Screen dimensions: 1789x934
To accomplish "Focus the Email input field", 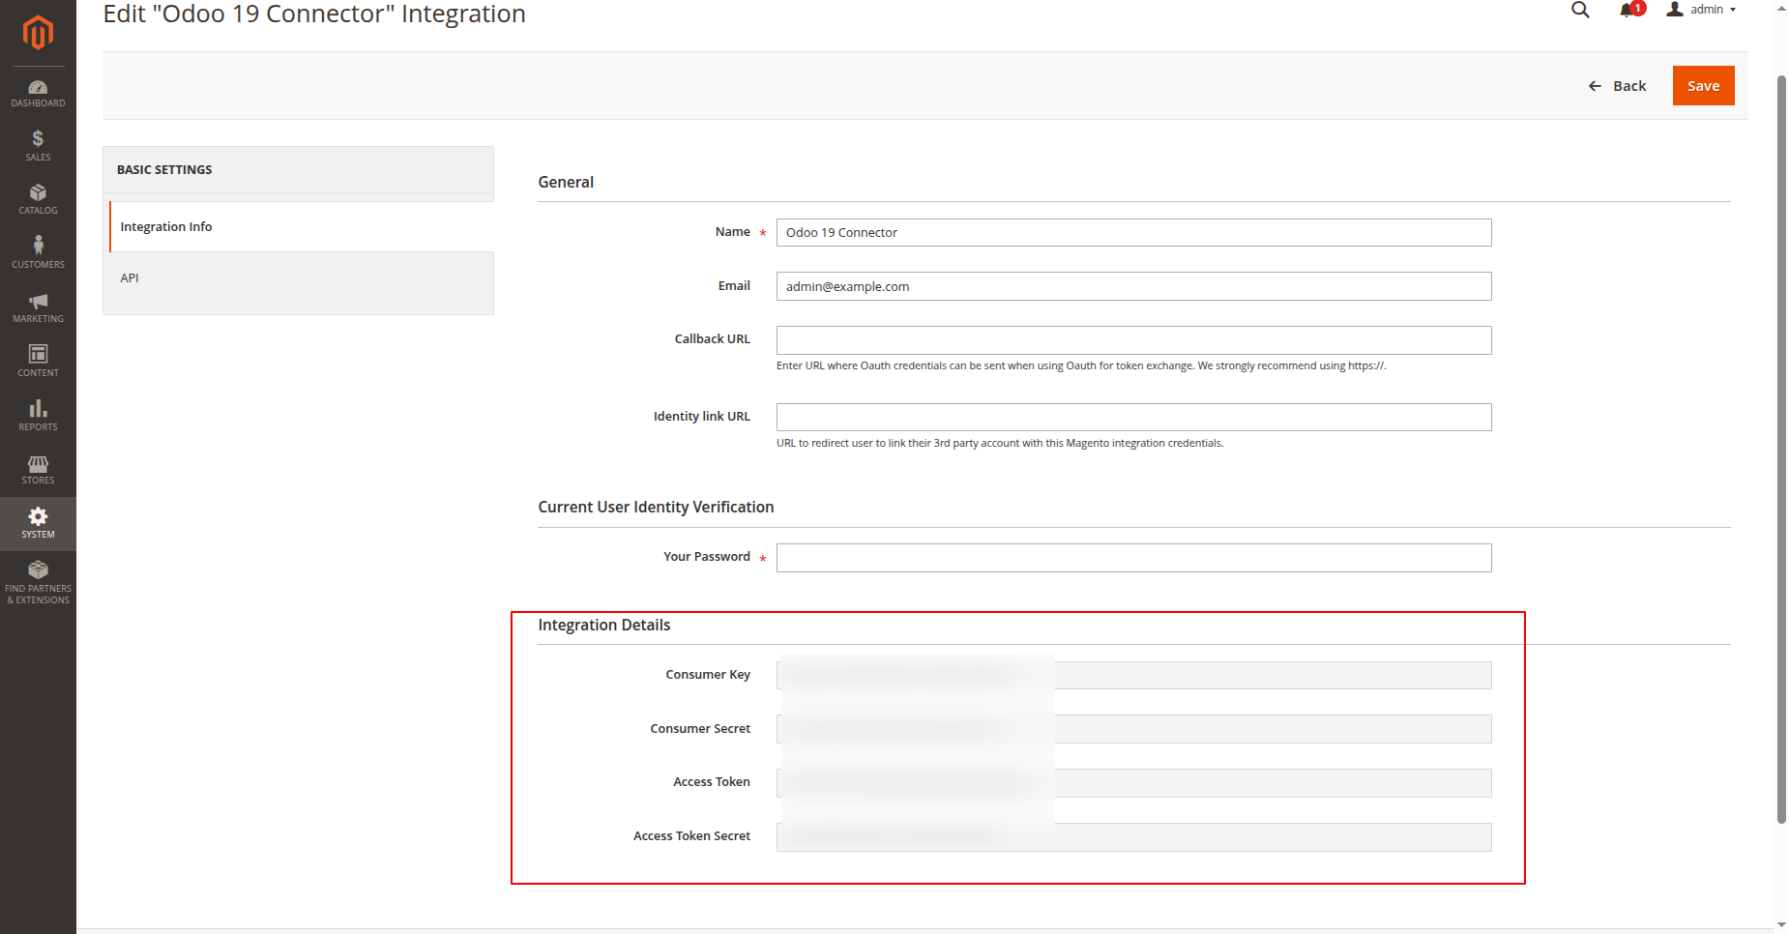I will [x=1133, y=287].
